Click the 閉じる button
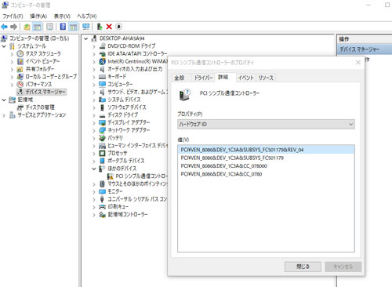This screenshot has width=392, height=287. 303,267
